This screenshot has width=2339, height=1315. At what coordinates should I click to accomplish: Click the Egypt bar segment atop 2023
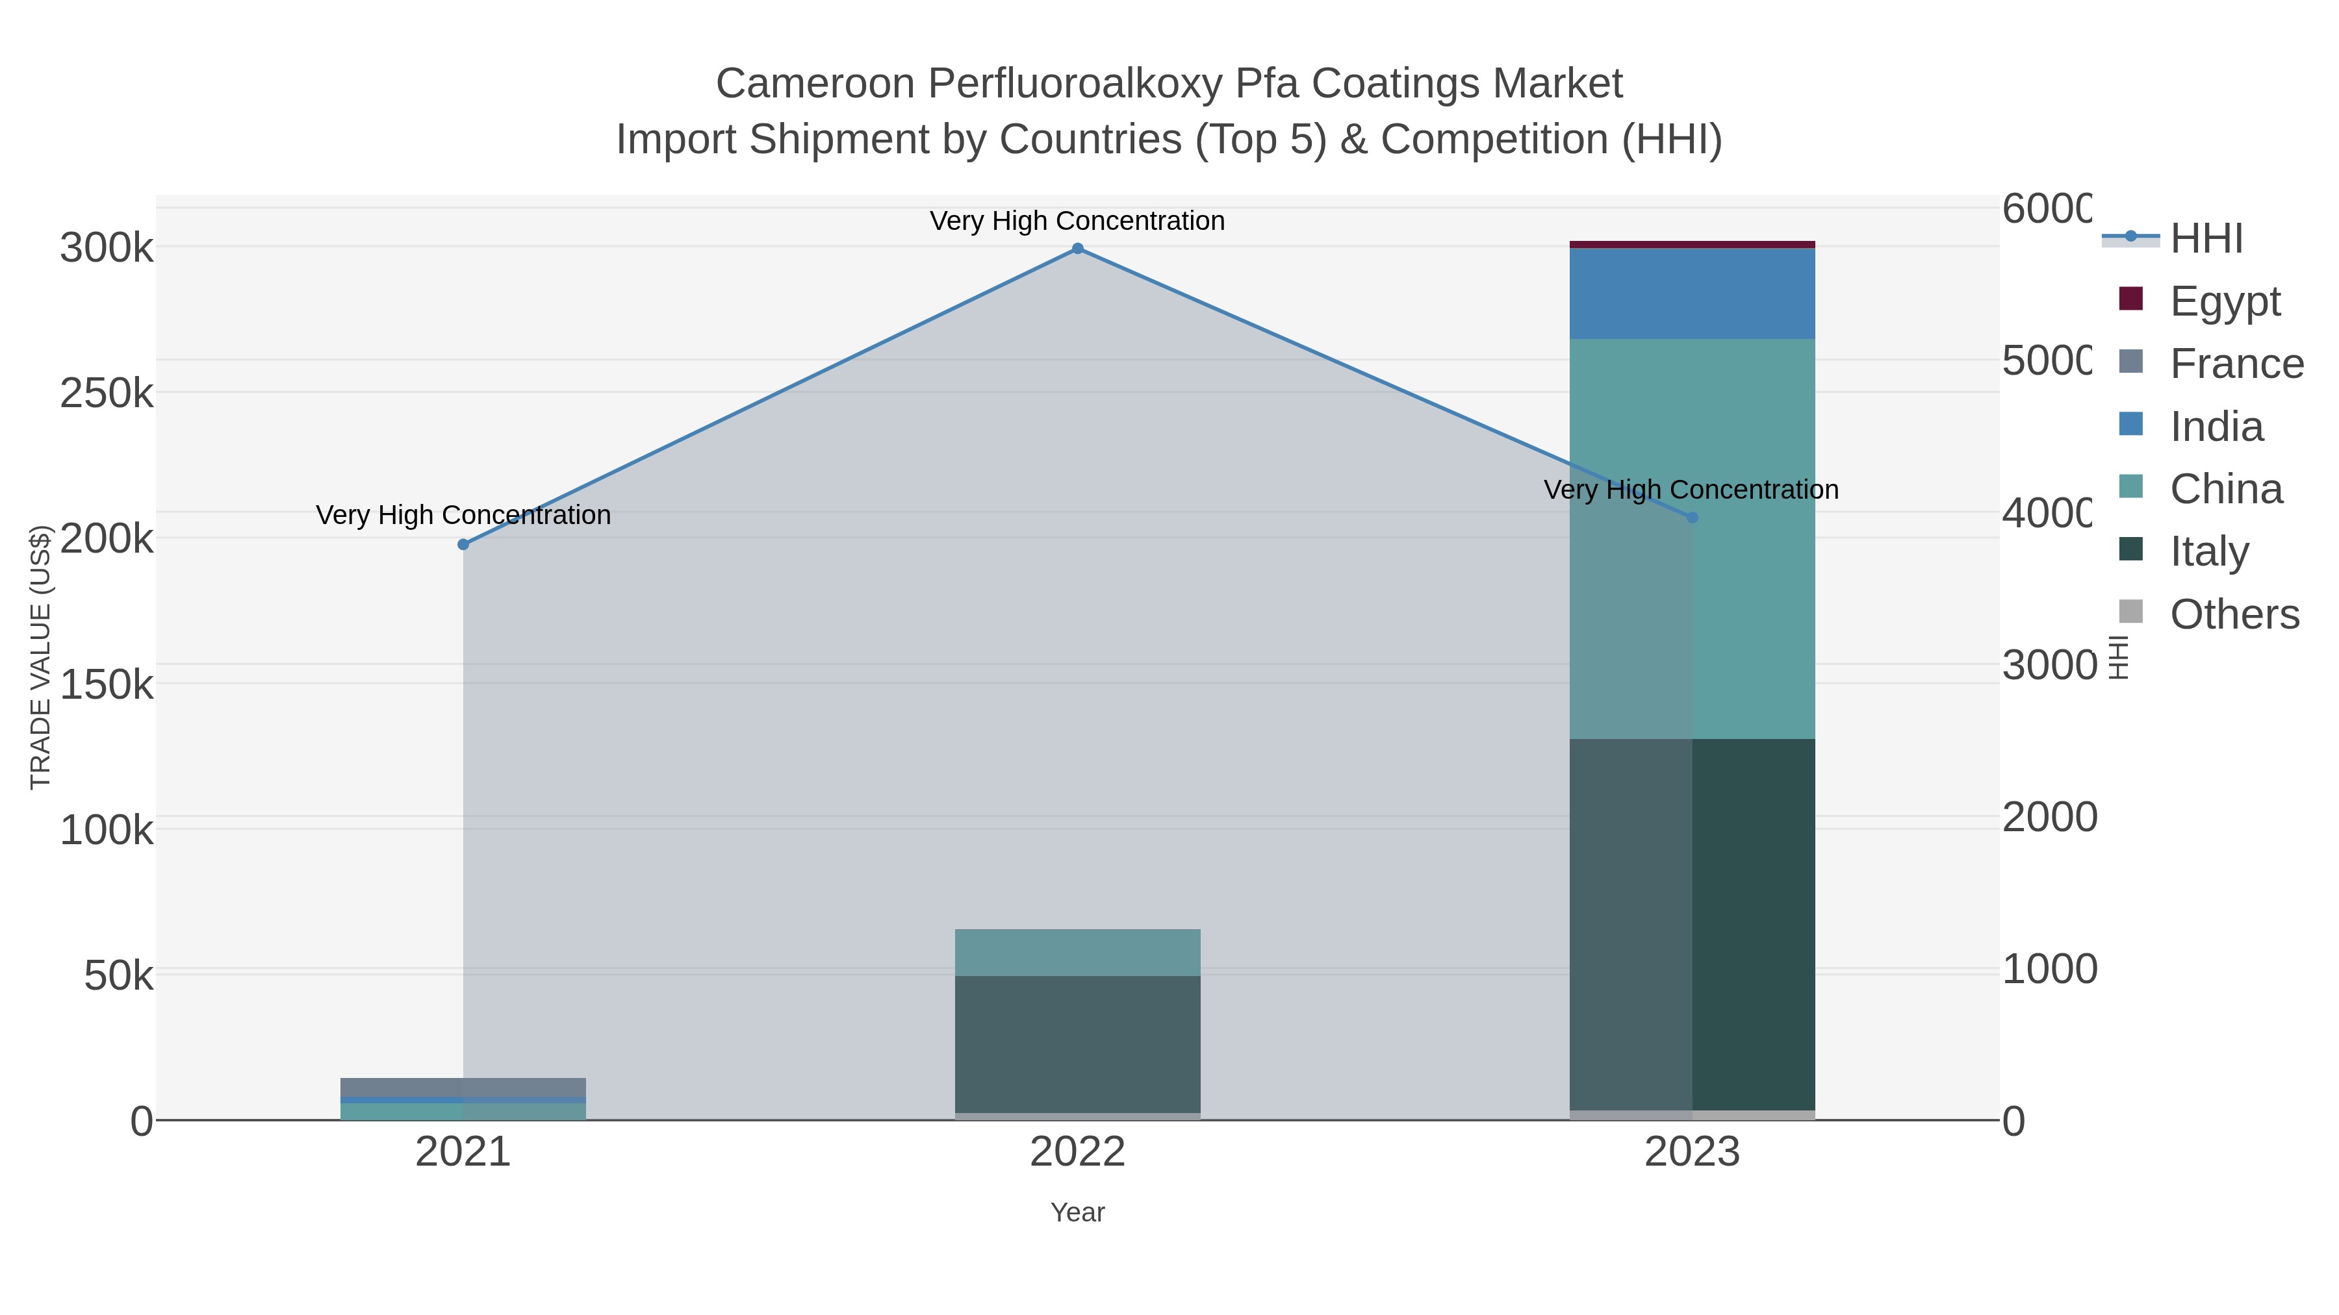[x=1693, y=244]
